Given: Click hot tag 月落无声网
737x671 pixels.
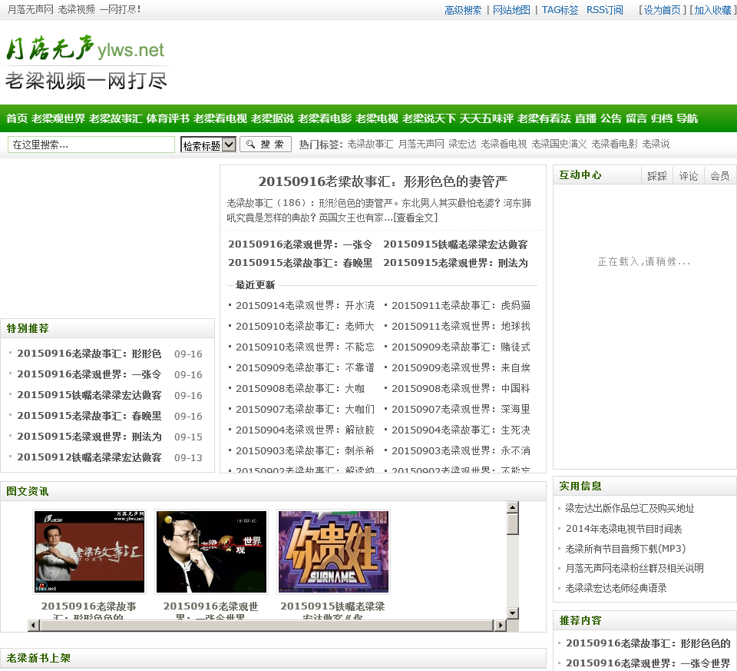Looking at the screenshot, I should point(421,144).
